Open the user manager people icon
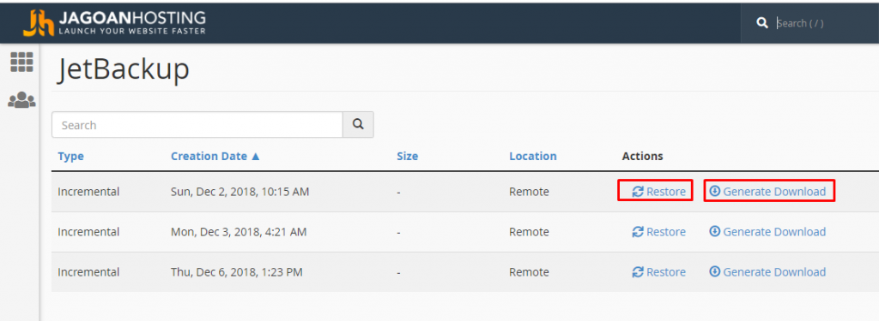The height and width of the screenshot is (321, 879). [21, 100]
